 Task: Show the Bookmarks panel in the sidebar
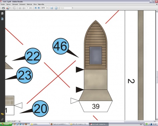pyautogui.click(x=2, y=19)
